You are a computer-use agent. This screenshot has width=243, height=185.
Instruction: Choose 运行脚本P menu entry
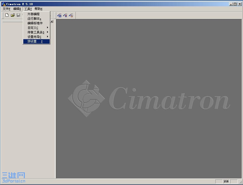(x=36, y=19)
